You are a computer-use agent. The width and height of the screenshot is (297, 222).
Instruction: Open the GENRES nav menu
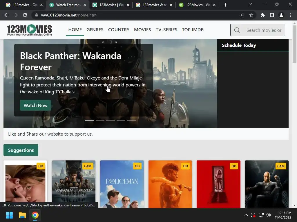point(95,30)
